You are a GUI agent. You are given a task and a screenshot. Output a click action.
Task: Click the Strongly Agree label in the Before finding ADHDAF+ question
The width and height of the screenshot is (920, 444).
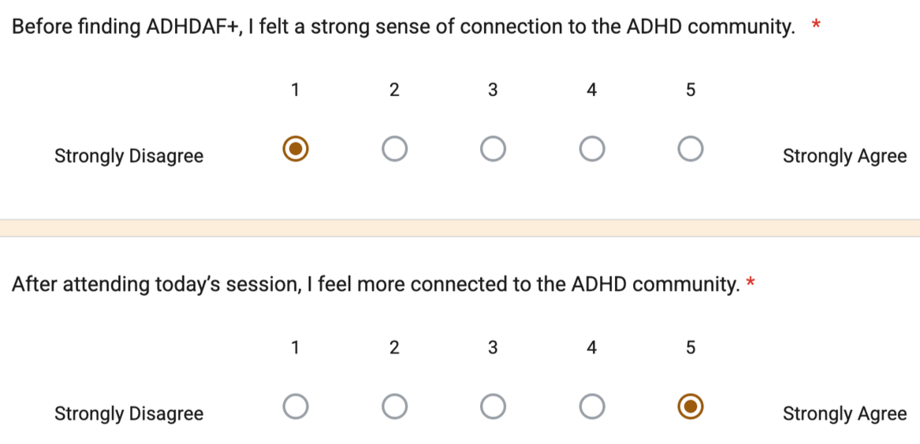(x=845, y=157)
